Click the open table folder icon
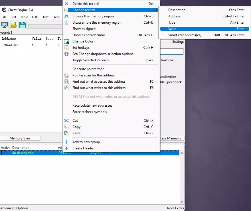Image resolution: width=251 pixels, height=211 pixels. [x=14, y=25]
